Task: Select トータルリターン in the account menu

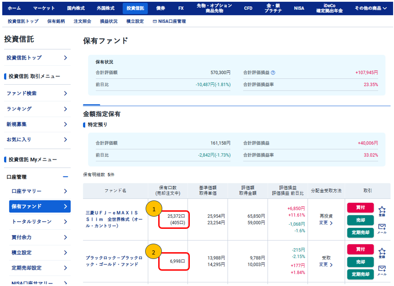Action: [x=40, y=222]
